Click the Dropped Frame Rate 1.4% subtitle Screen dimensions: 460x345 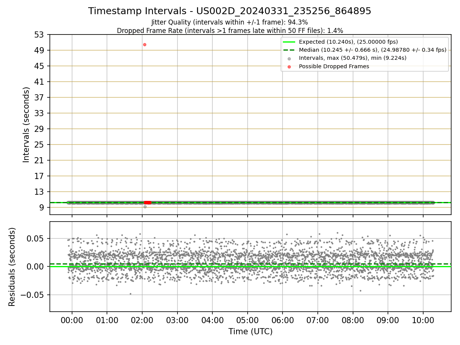pos(230,30)
